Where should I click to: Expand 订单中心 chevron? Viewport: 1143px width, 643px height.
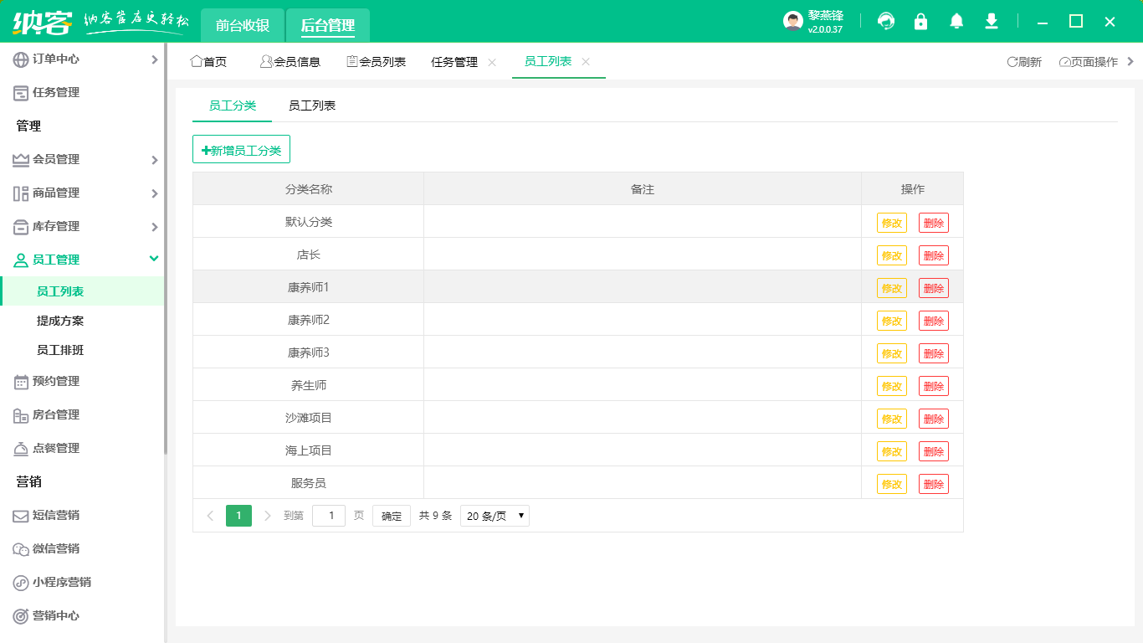(154, 59)
